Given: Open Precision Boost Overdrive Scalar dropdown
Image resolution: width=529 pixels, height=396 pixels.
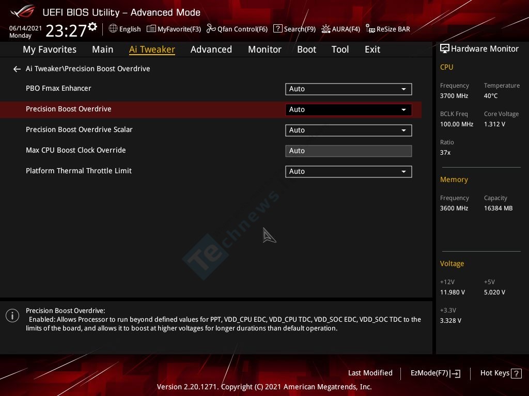Looking at the screenshot, I should (x=349, y=130).
